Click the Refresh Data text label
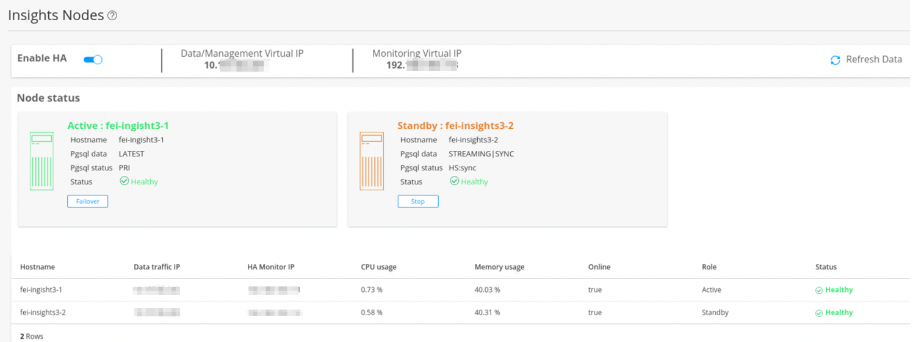This screenshot has height=342, width=913. [873, 60]
